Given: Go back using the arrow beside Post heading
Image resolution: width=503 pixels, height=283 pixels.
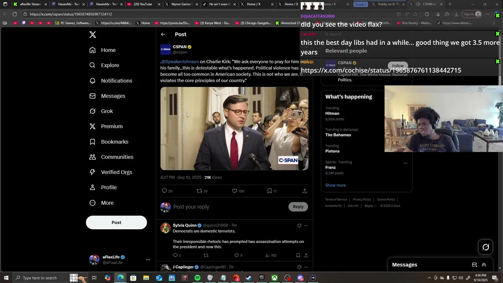Looking at the screenshot, I should click(163, 34).
